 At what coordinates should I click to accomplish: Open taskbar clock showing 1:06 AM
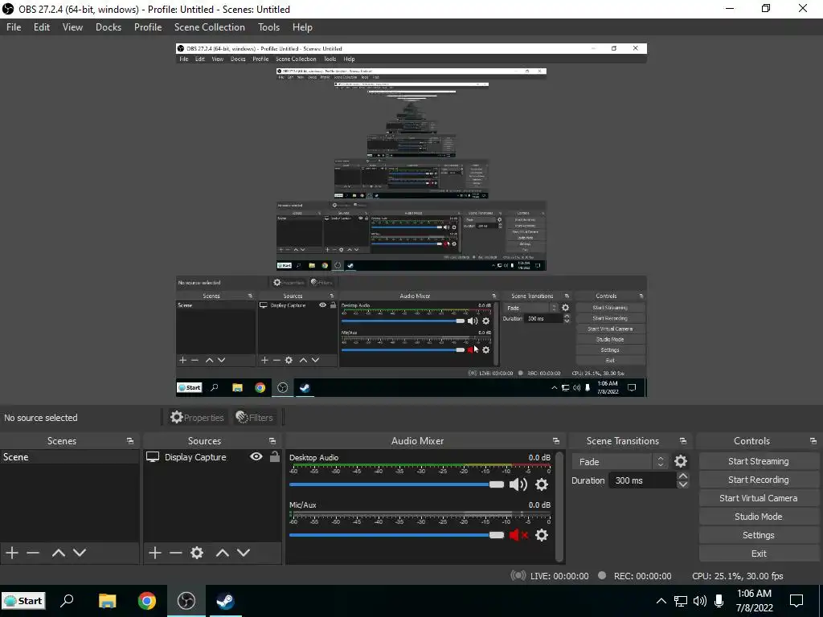754,601
